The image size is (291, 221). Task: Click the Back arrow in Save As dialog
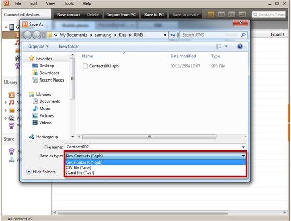[28, 35]
